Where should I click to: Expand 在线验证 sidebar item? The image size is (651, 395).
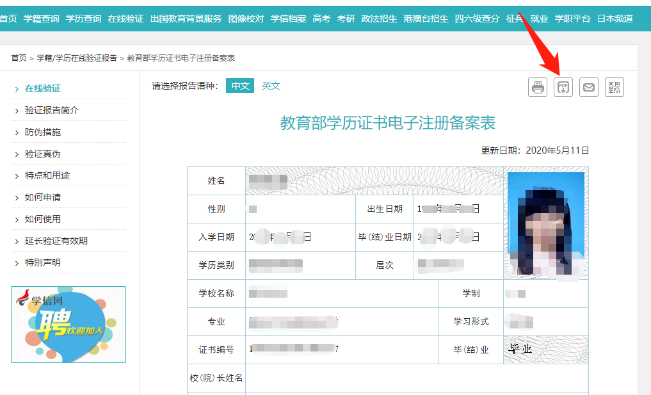(43, 88)
